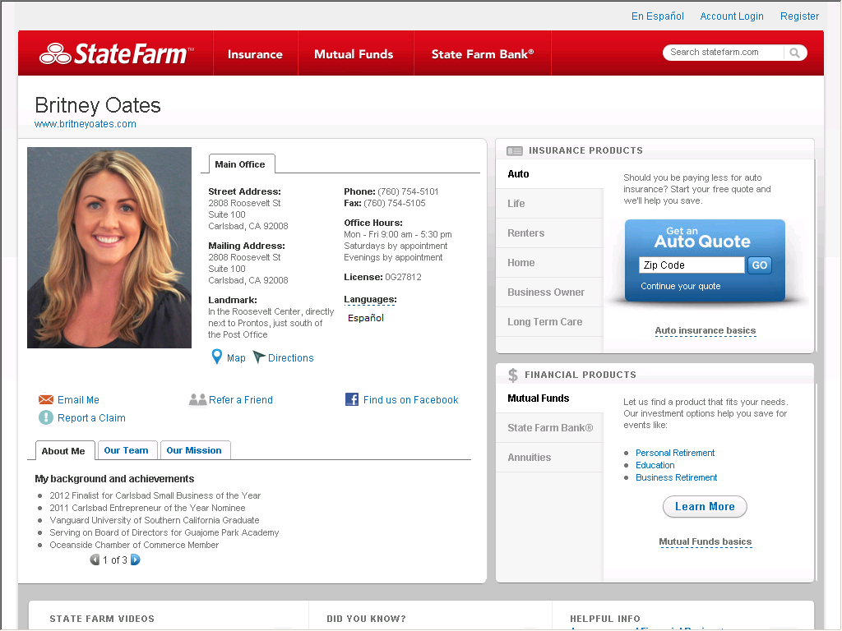Click the Report a Claim exclamation icon
Screen dimensions: 842x631
[x=46, y=417]
